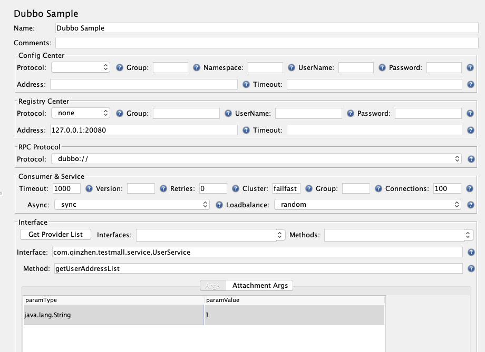Click help icon next to Retries field
Image resolution: width=485 pixels, height=352 pixels.
pos(236,189)
